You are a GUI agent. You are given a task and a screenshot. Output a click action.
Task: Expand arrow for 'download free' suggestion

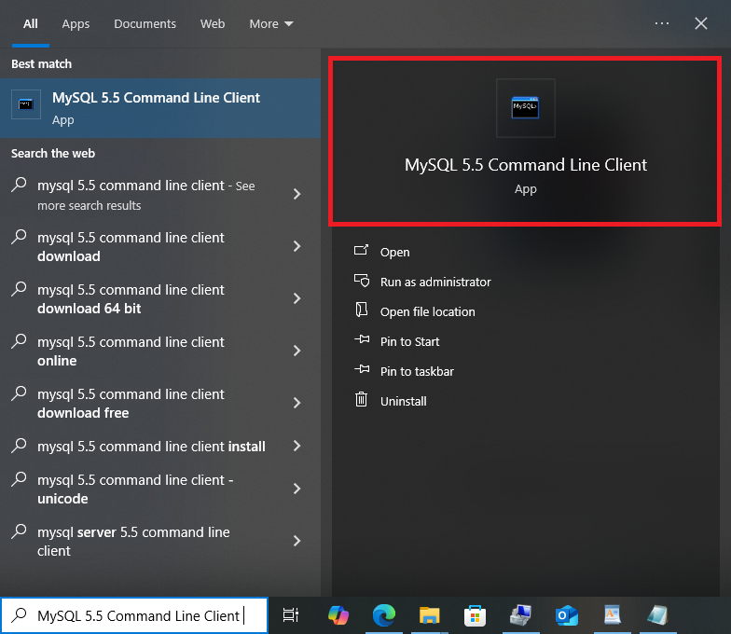click(x=297, y=403)
